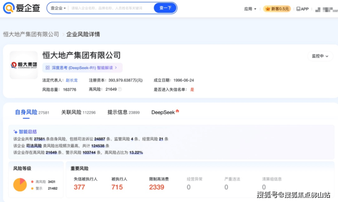Viewport: 338px width, 202px height.
Task: Click the 风险总量 163776 value
Action: [x=69, y=90]
